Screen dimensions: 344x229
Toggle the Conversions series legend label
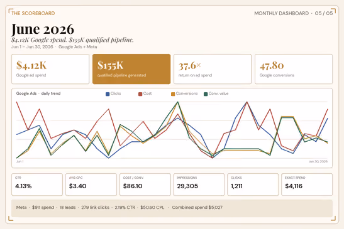coord(187,93)
